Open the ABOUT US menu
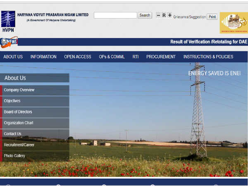The width and height of the screenshot is (248, 186). click(x=13, y=57)
